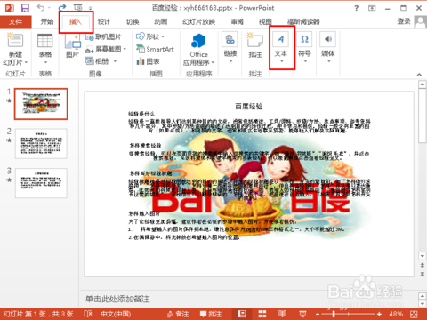Expand the links (链接) dropdown arrow
The height and width of the screenshot is (320, 427).
[230, 61]
